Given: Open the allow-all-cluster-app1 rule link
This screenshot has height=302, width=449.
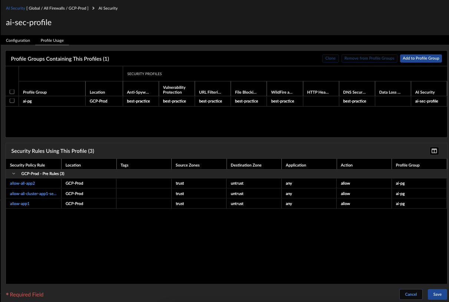Looking at the screenshot, I should (x=33, y=194).
